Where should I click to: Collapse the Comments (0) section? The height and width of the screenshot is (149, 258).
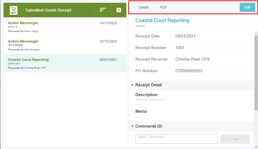pos(132,126)
